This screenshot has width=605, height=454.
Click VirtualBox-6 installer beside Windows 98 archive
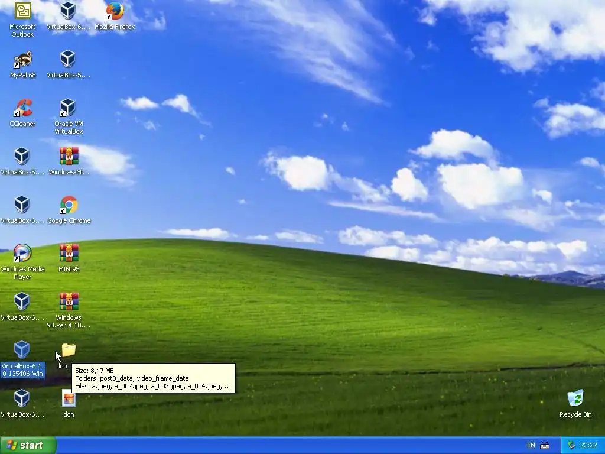pos(22,307)
